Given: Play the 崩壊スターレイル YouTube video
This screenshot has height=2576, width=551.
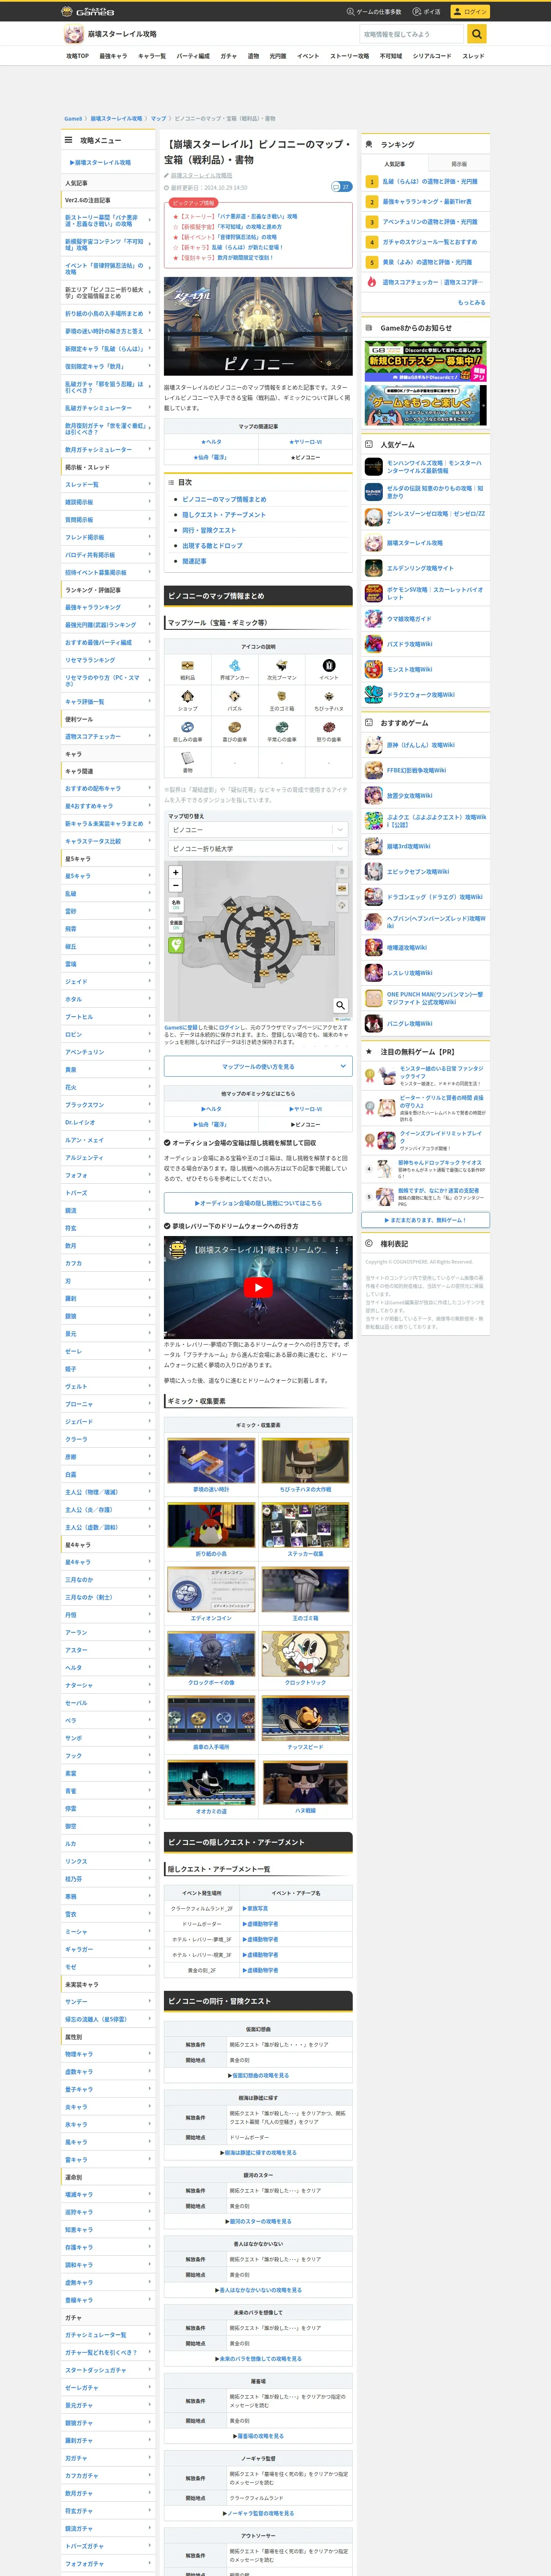Looking at the screenshot, I should (x=258, y=1288).
